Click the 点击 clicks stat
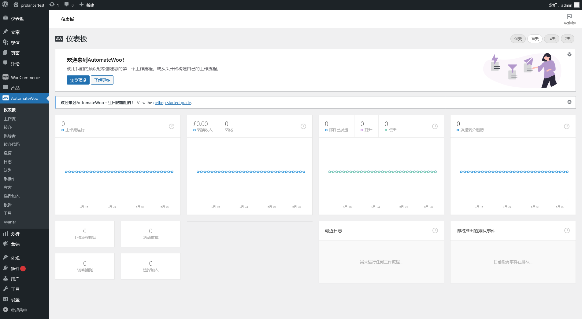 391,126
